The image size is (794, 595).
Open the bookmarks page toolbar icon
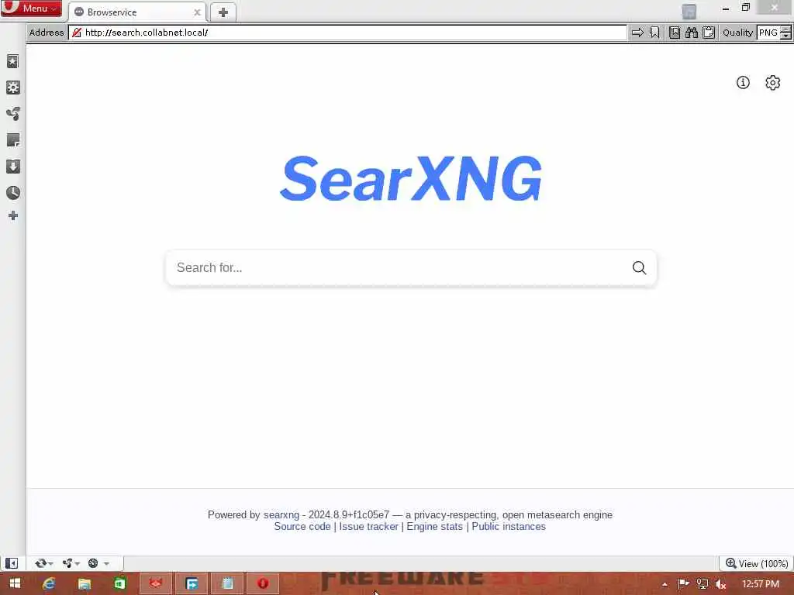(x=675, y=33)
